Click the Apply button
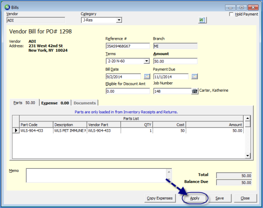Image resolution: width=263 pixels, height=208 pixels. pos(194,198)
